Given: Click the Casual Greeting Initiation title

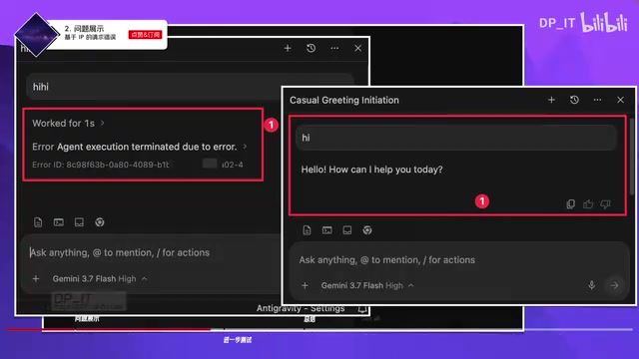Looking at the screenshot, I should pos(344,100).
